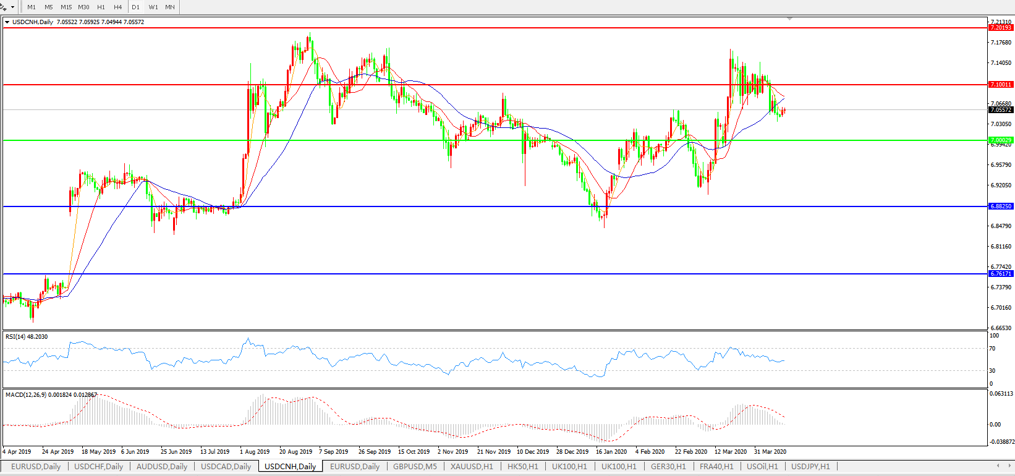
Task: Open the XAUUSD,H1 chart tab
Action: point(472,467)
